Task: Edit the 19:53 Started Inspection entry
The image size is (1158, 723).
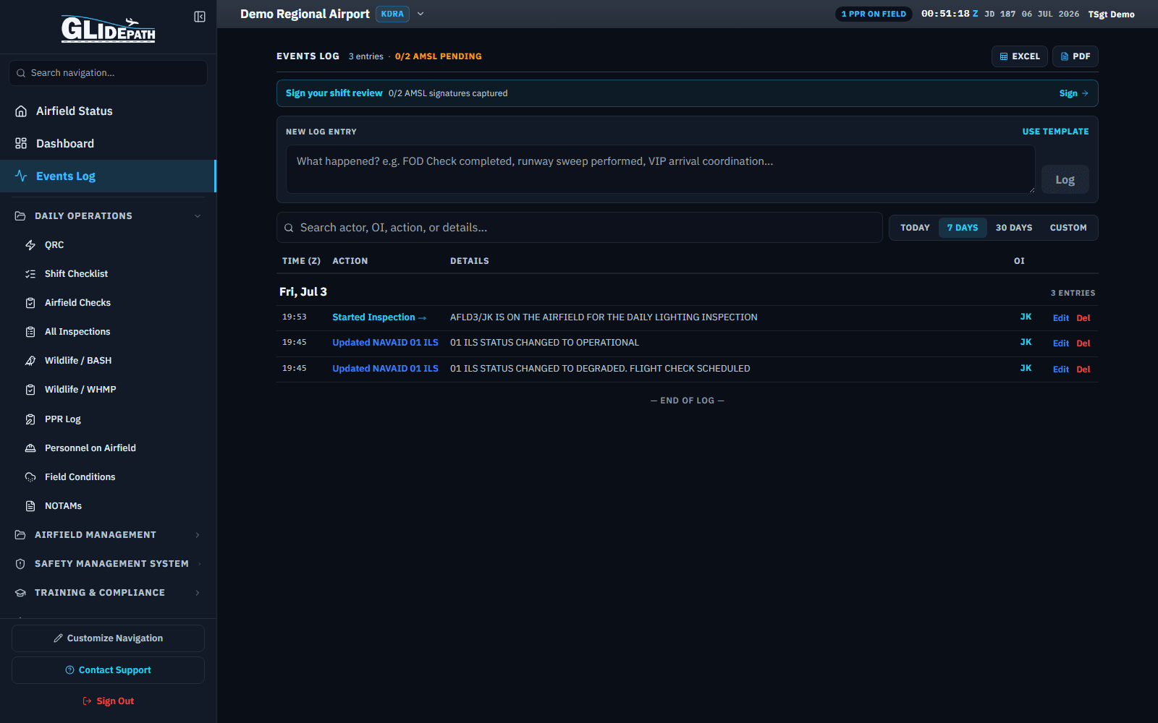Action: [1060, 318]
